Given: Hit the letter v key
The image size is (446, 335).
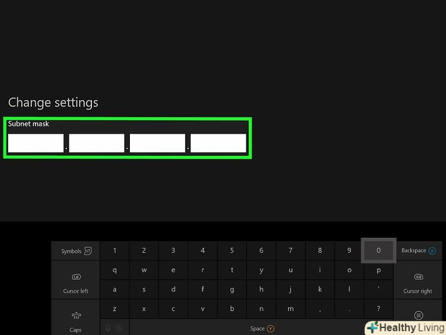Looking at the screenshot, I should pos(203,309).
